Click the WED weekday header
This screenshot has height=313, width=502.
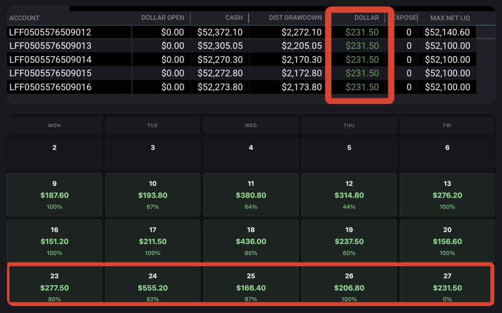click(251, 125)
